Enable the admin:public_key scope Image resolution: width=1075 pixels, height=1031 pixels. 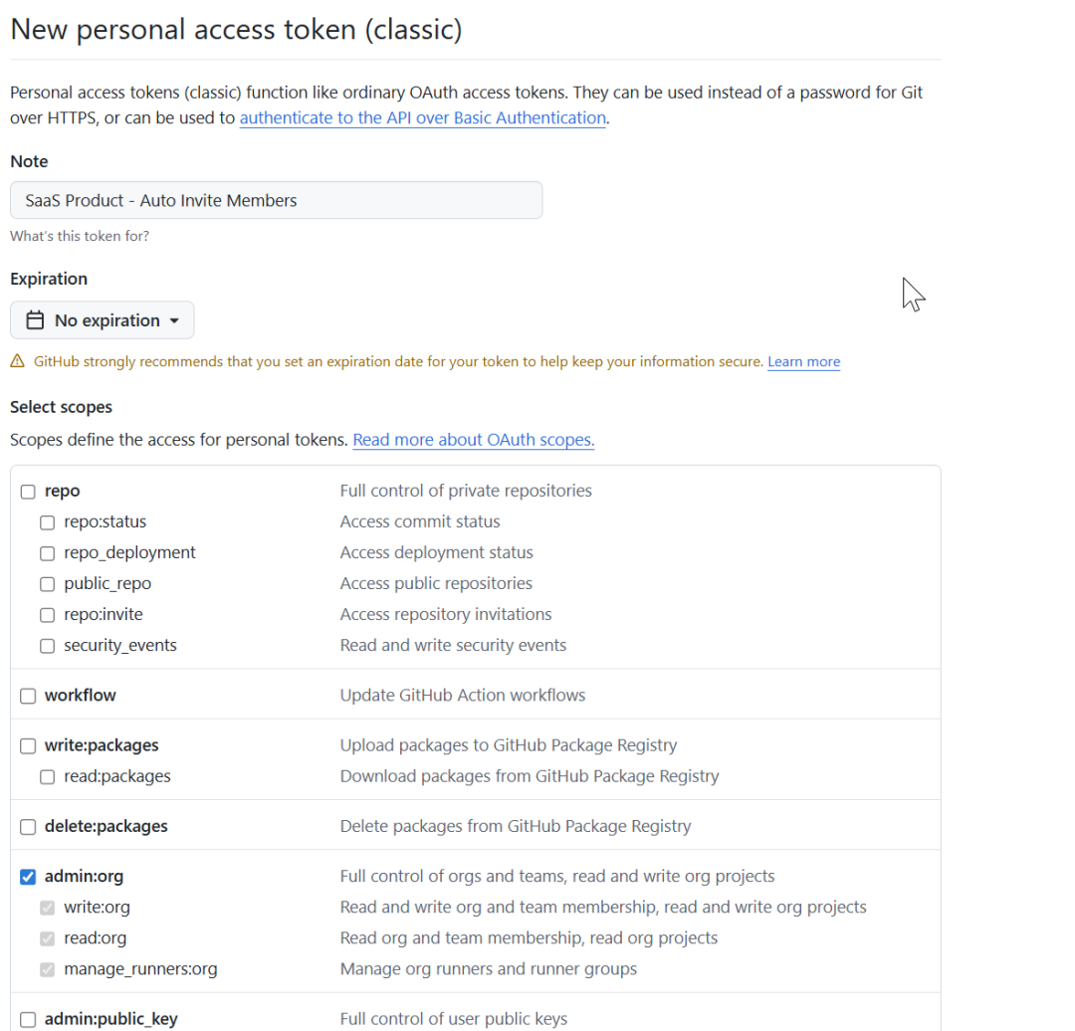pyautogui.click(x=27, y=1019)
